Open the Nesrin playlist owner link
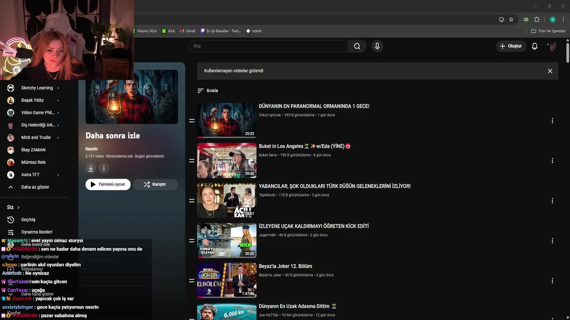Image resolution: width=570 pixels, height=320 pixels. (91, 149)
